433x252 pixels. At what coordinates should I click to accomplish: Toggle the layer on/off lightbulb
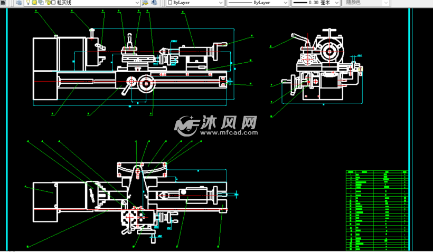coord(28,3)
